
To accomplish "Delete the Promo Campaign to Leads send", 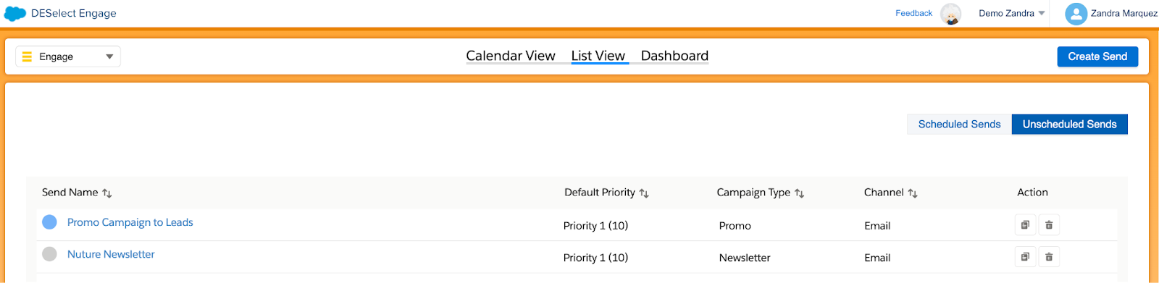I will pyautogui.click(x=1049, y=225).
